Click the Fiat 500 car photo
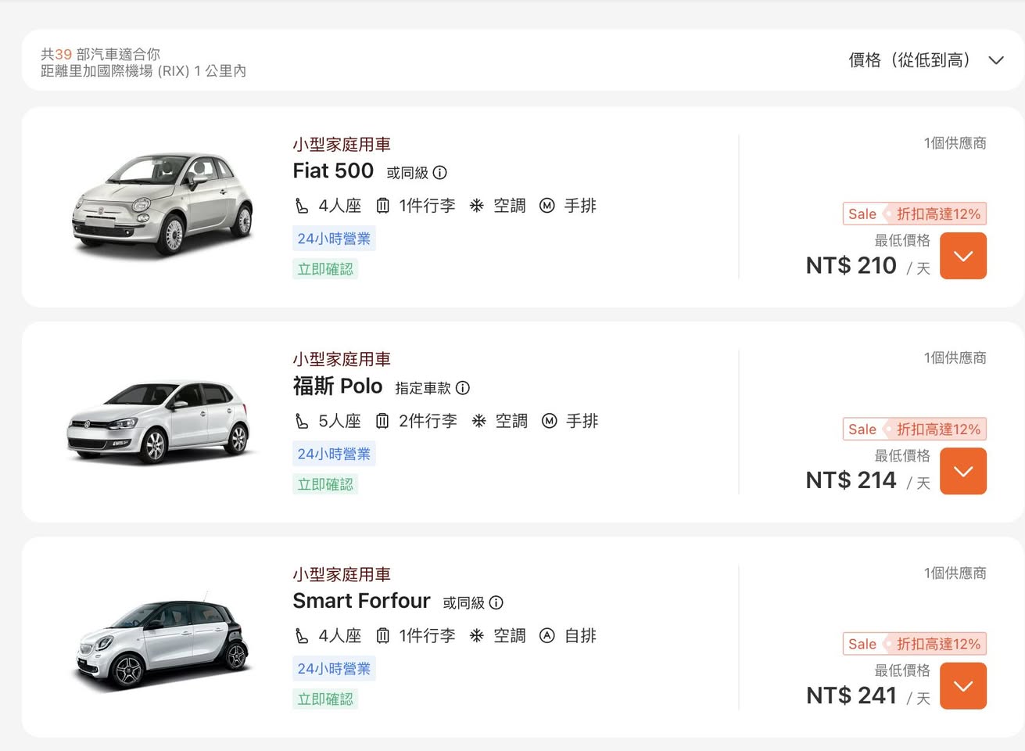1025x751 pixels. 163,203
